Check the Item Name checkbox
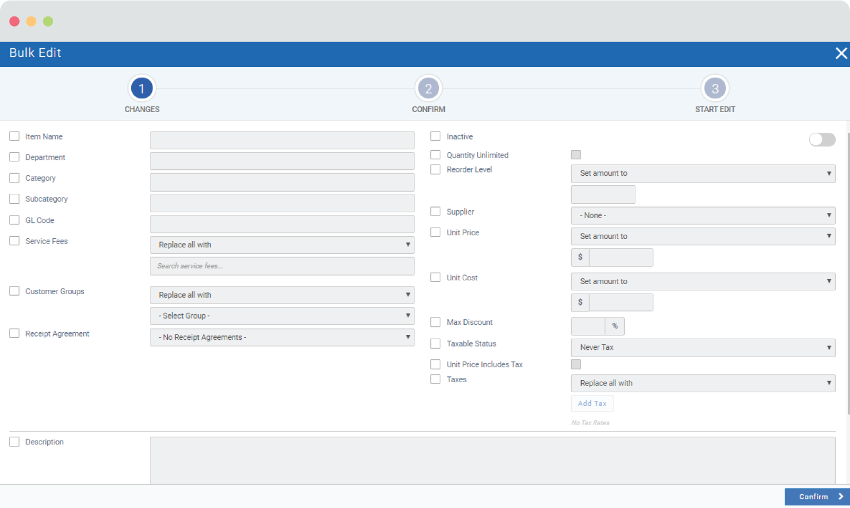 (14, 136)
